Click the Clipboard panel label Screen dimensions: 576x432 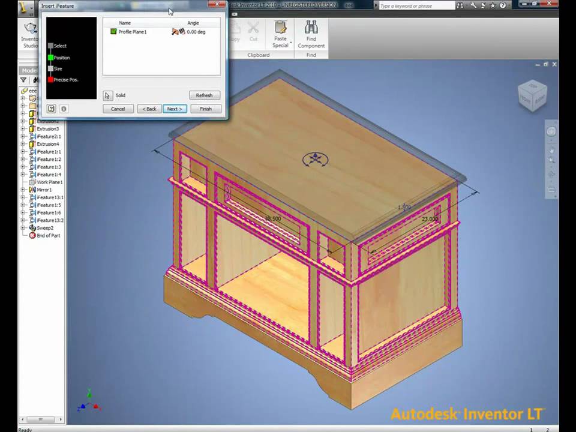click(x=258, y=55)
